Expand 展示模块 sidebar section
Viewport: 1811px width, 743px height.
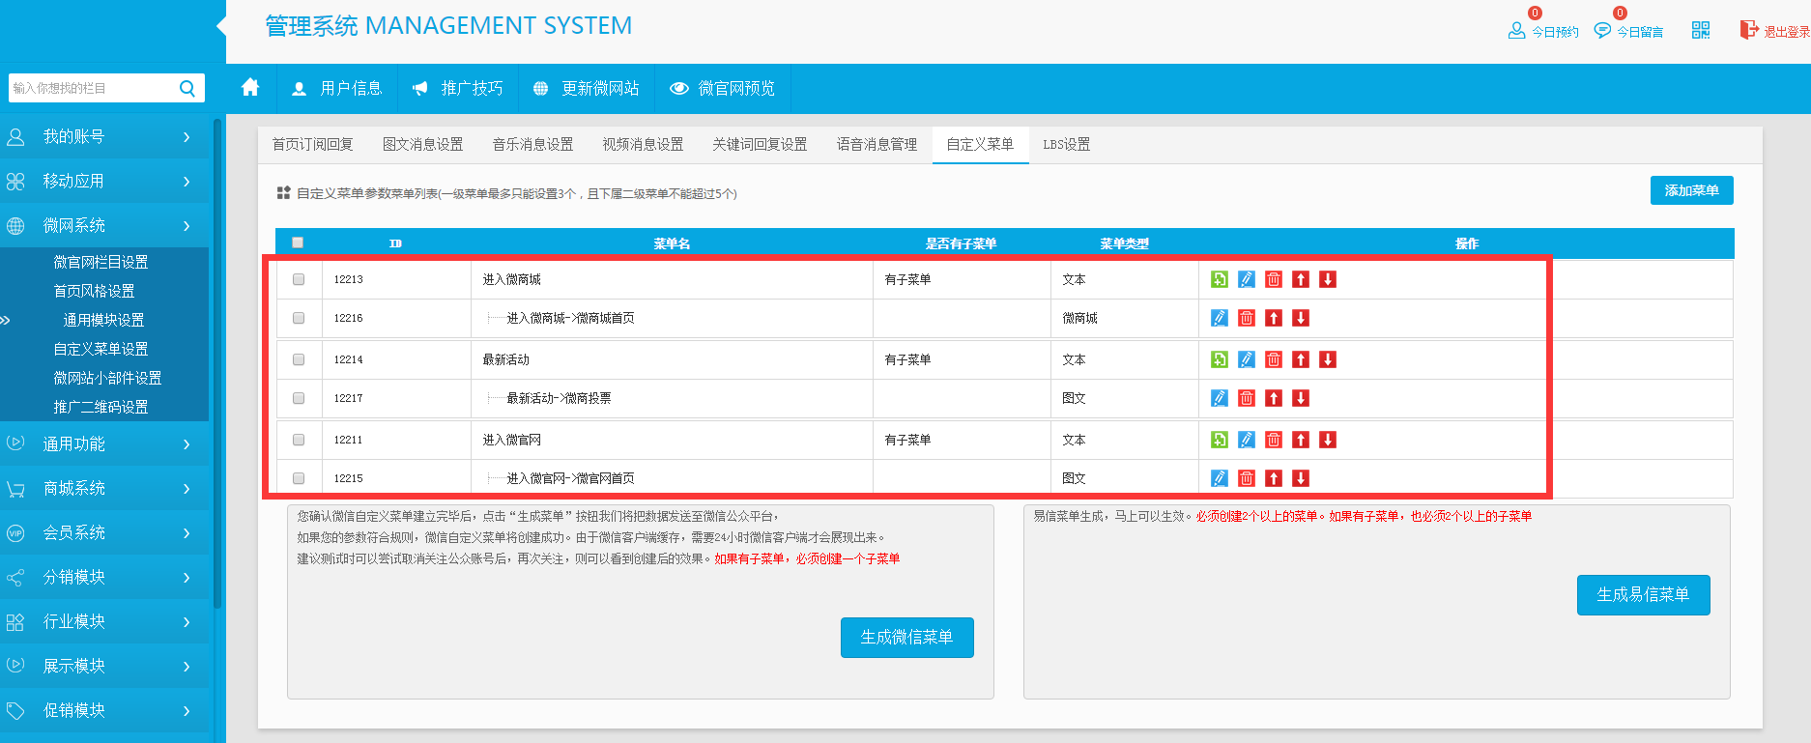click(104, 667)
